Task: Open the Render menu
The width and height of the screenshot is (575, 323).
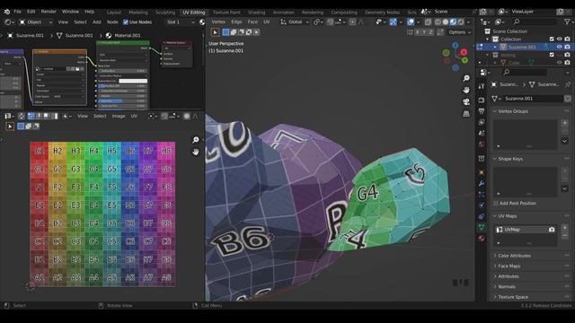Action: [49, 12]
